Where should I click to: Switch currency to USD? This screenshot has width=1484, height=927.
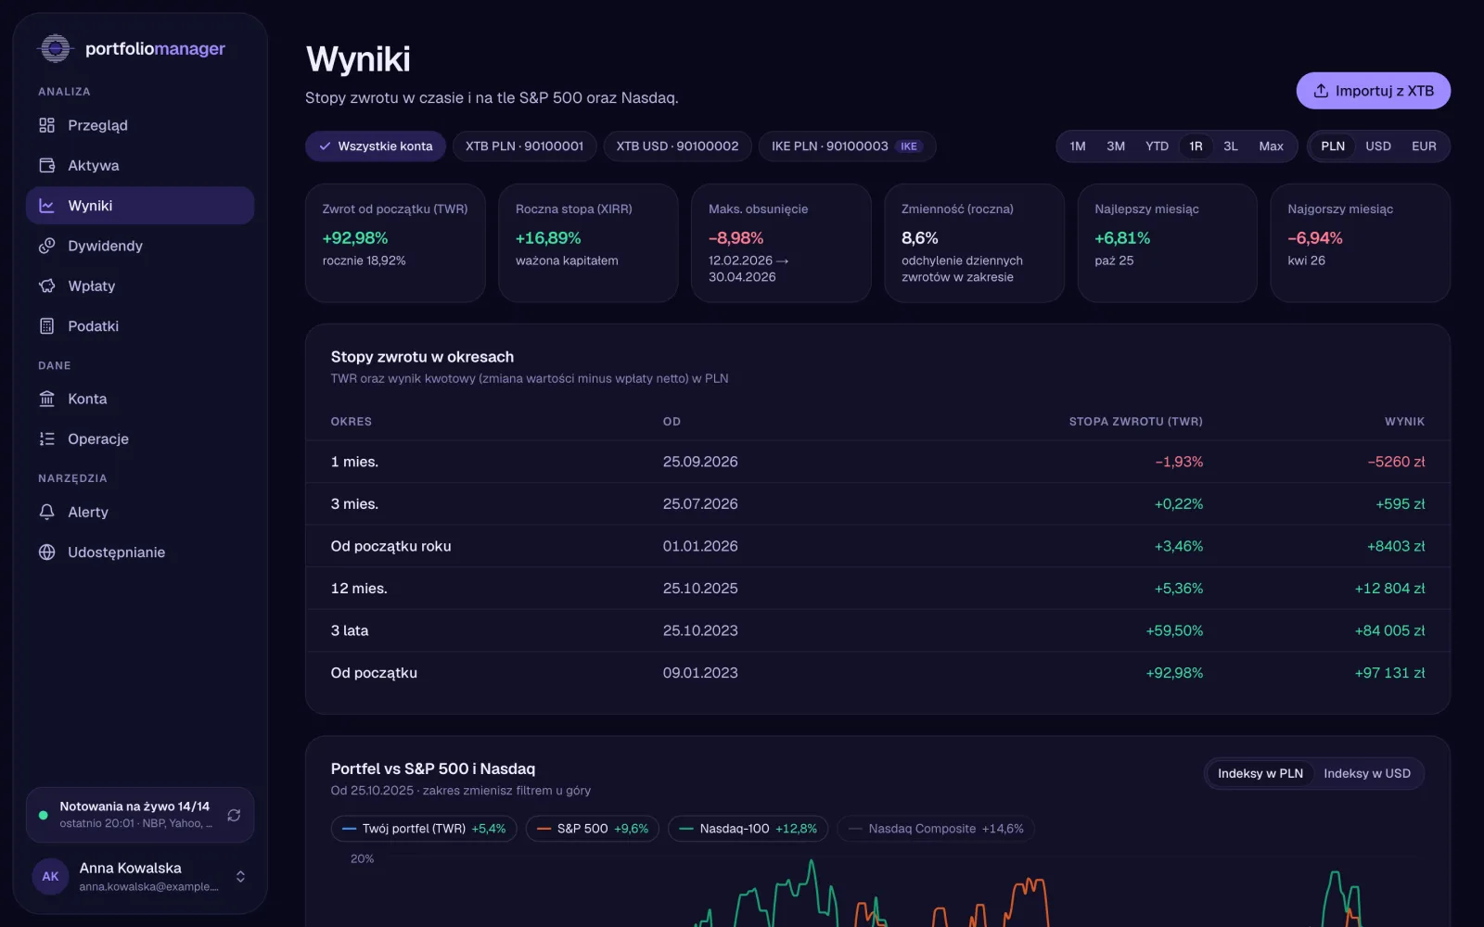(1377, 146)
